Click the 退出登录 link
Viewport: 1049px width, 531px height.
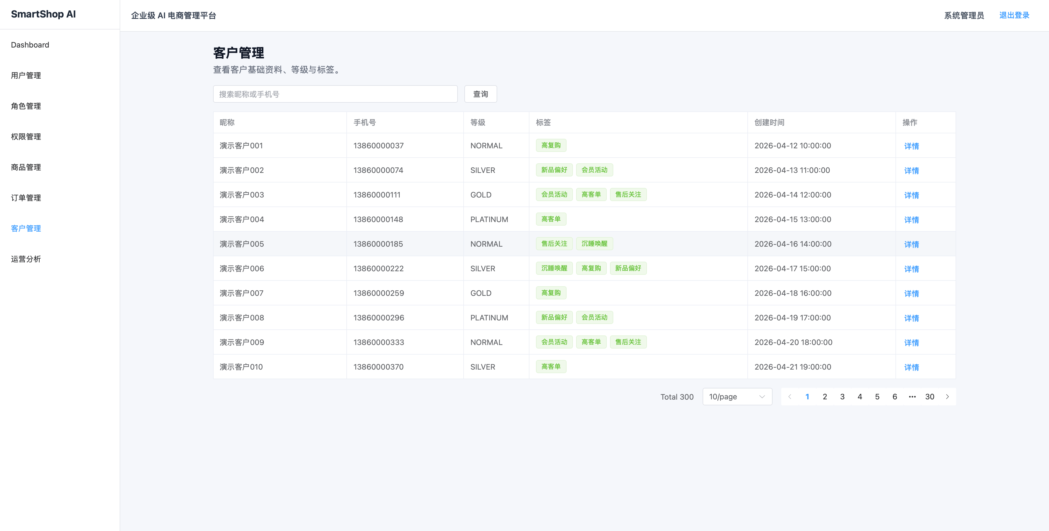1014,16
